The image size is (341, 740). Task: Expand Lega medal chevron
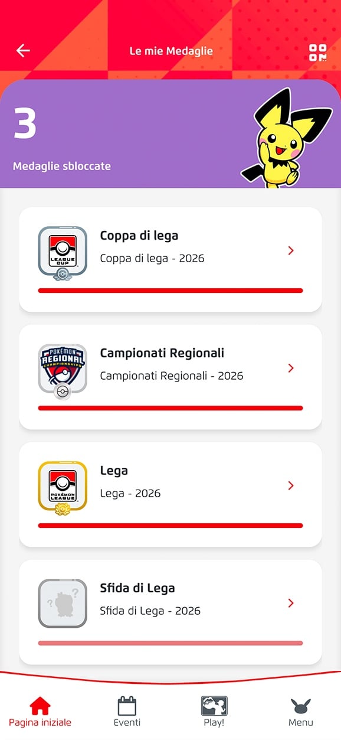point(290,485)
